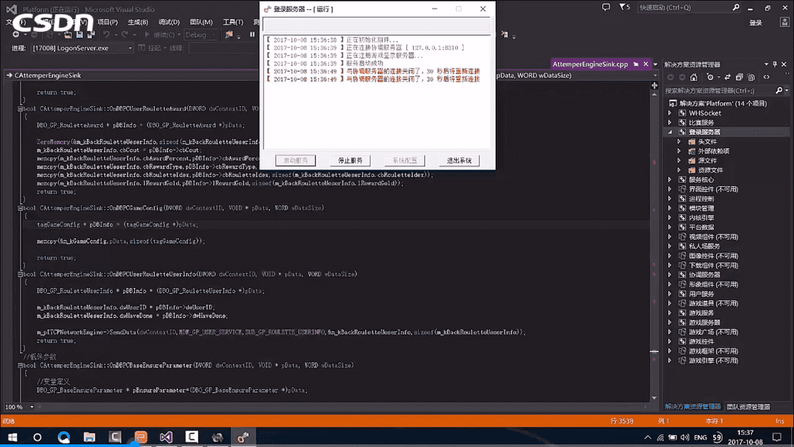Collapse the 登录服务器 project node
This screenshot has width=794, height=447.
[670, 132]
